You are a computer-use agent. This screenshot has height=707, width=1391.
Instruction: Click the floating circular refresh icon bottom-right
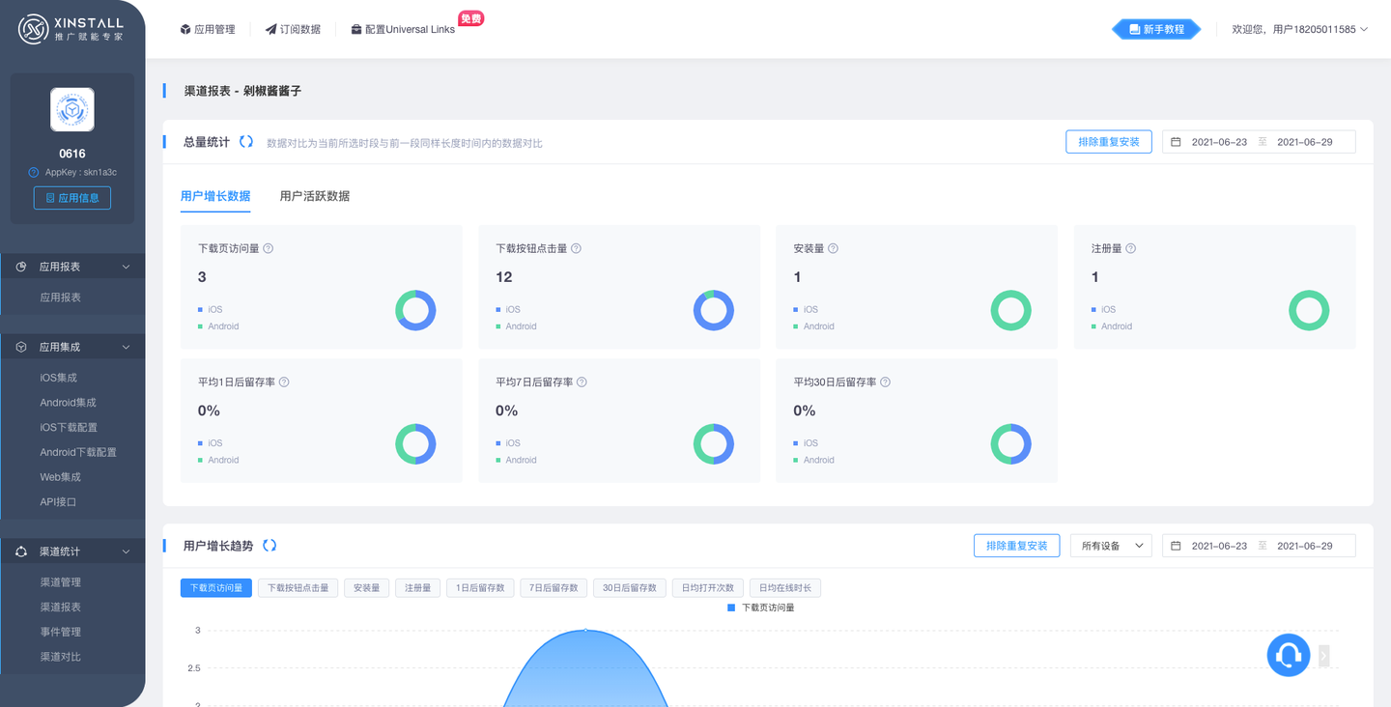(1288, 654)
